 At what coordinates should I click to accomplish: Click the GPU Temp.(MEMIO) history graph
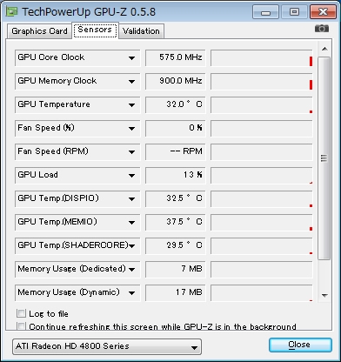point(262,222)
